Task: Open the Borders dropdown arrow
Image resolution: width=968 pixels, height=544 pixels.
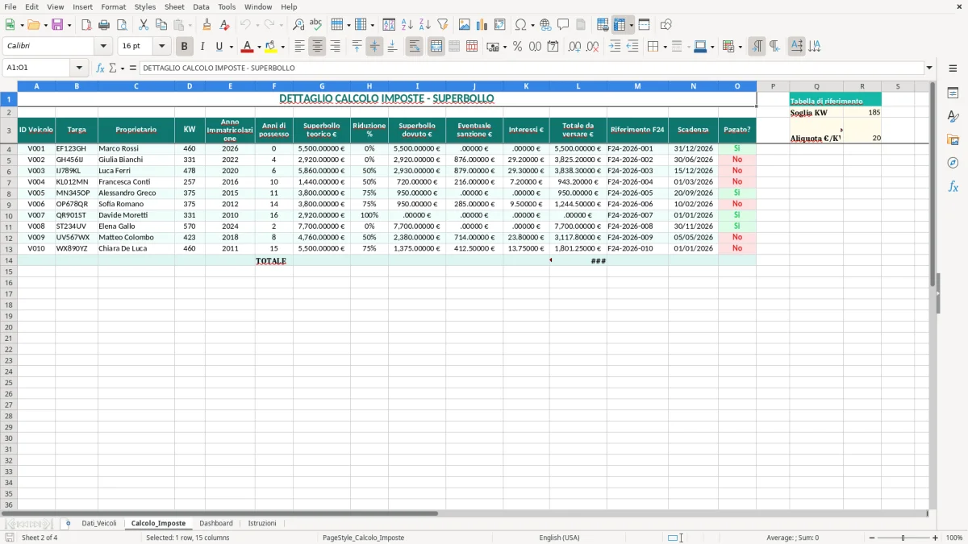Action: pos(665,47)
